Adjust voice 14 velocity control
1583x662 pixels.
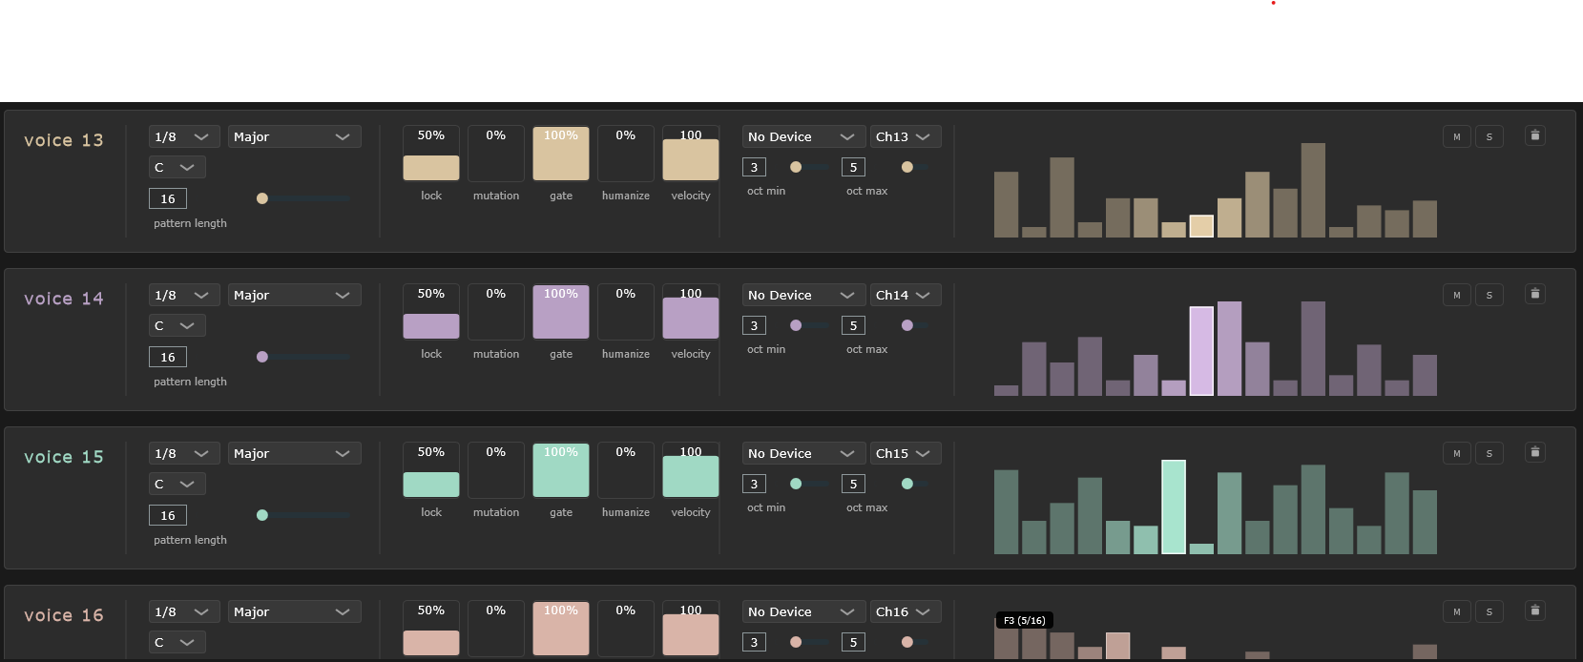pyautogui.click(x=691, y=311)
